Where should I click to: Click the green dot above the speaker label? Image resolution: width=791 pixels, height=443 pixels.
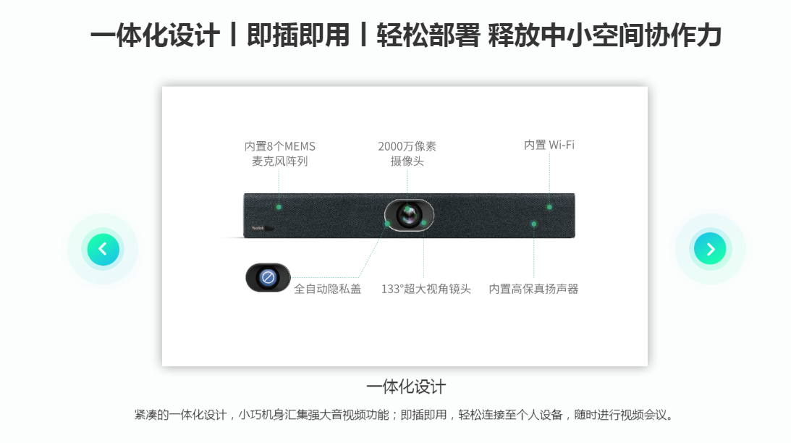tap(533, 224)
